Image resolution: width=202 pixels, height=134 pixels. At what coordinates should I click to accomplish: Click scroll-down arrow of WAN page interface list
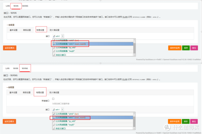click(x=134, y=55)
